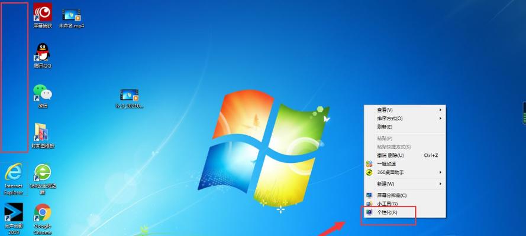Expand the 360桌面助手 submenu
This screenshot has height=236, width=526.
pos(405,172)
